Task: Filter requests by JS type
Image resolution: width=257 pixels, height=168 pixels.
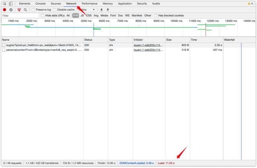Action: click(82, 16)
